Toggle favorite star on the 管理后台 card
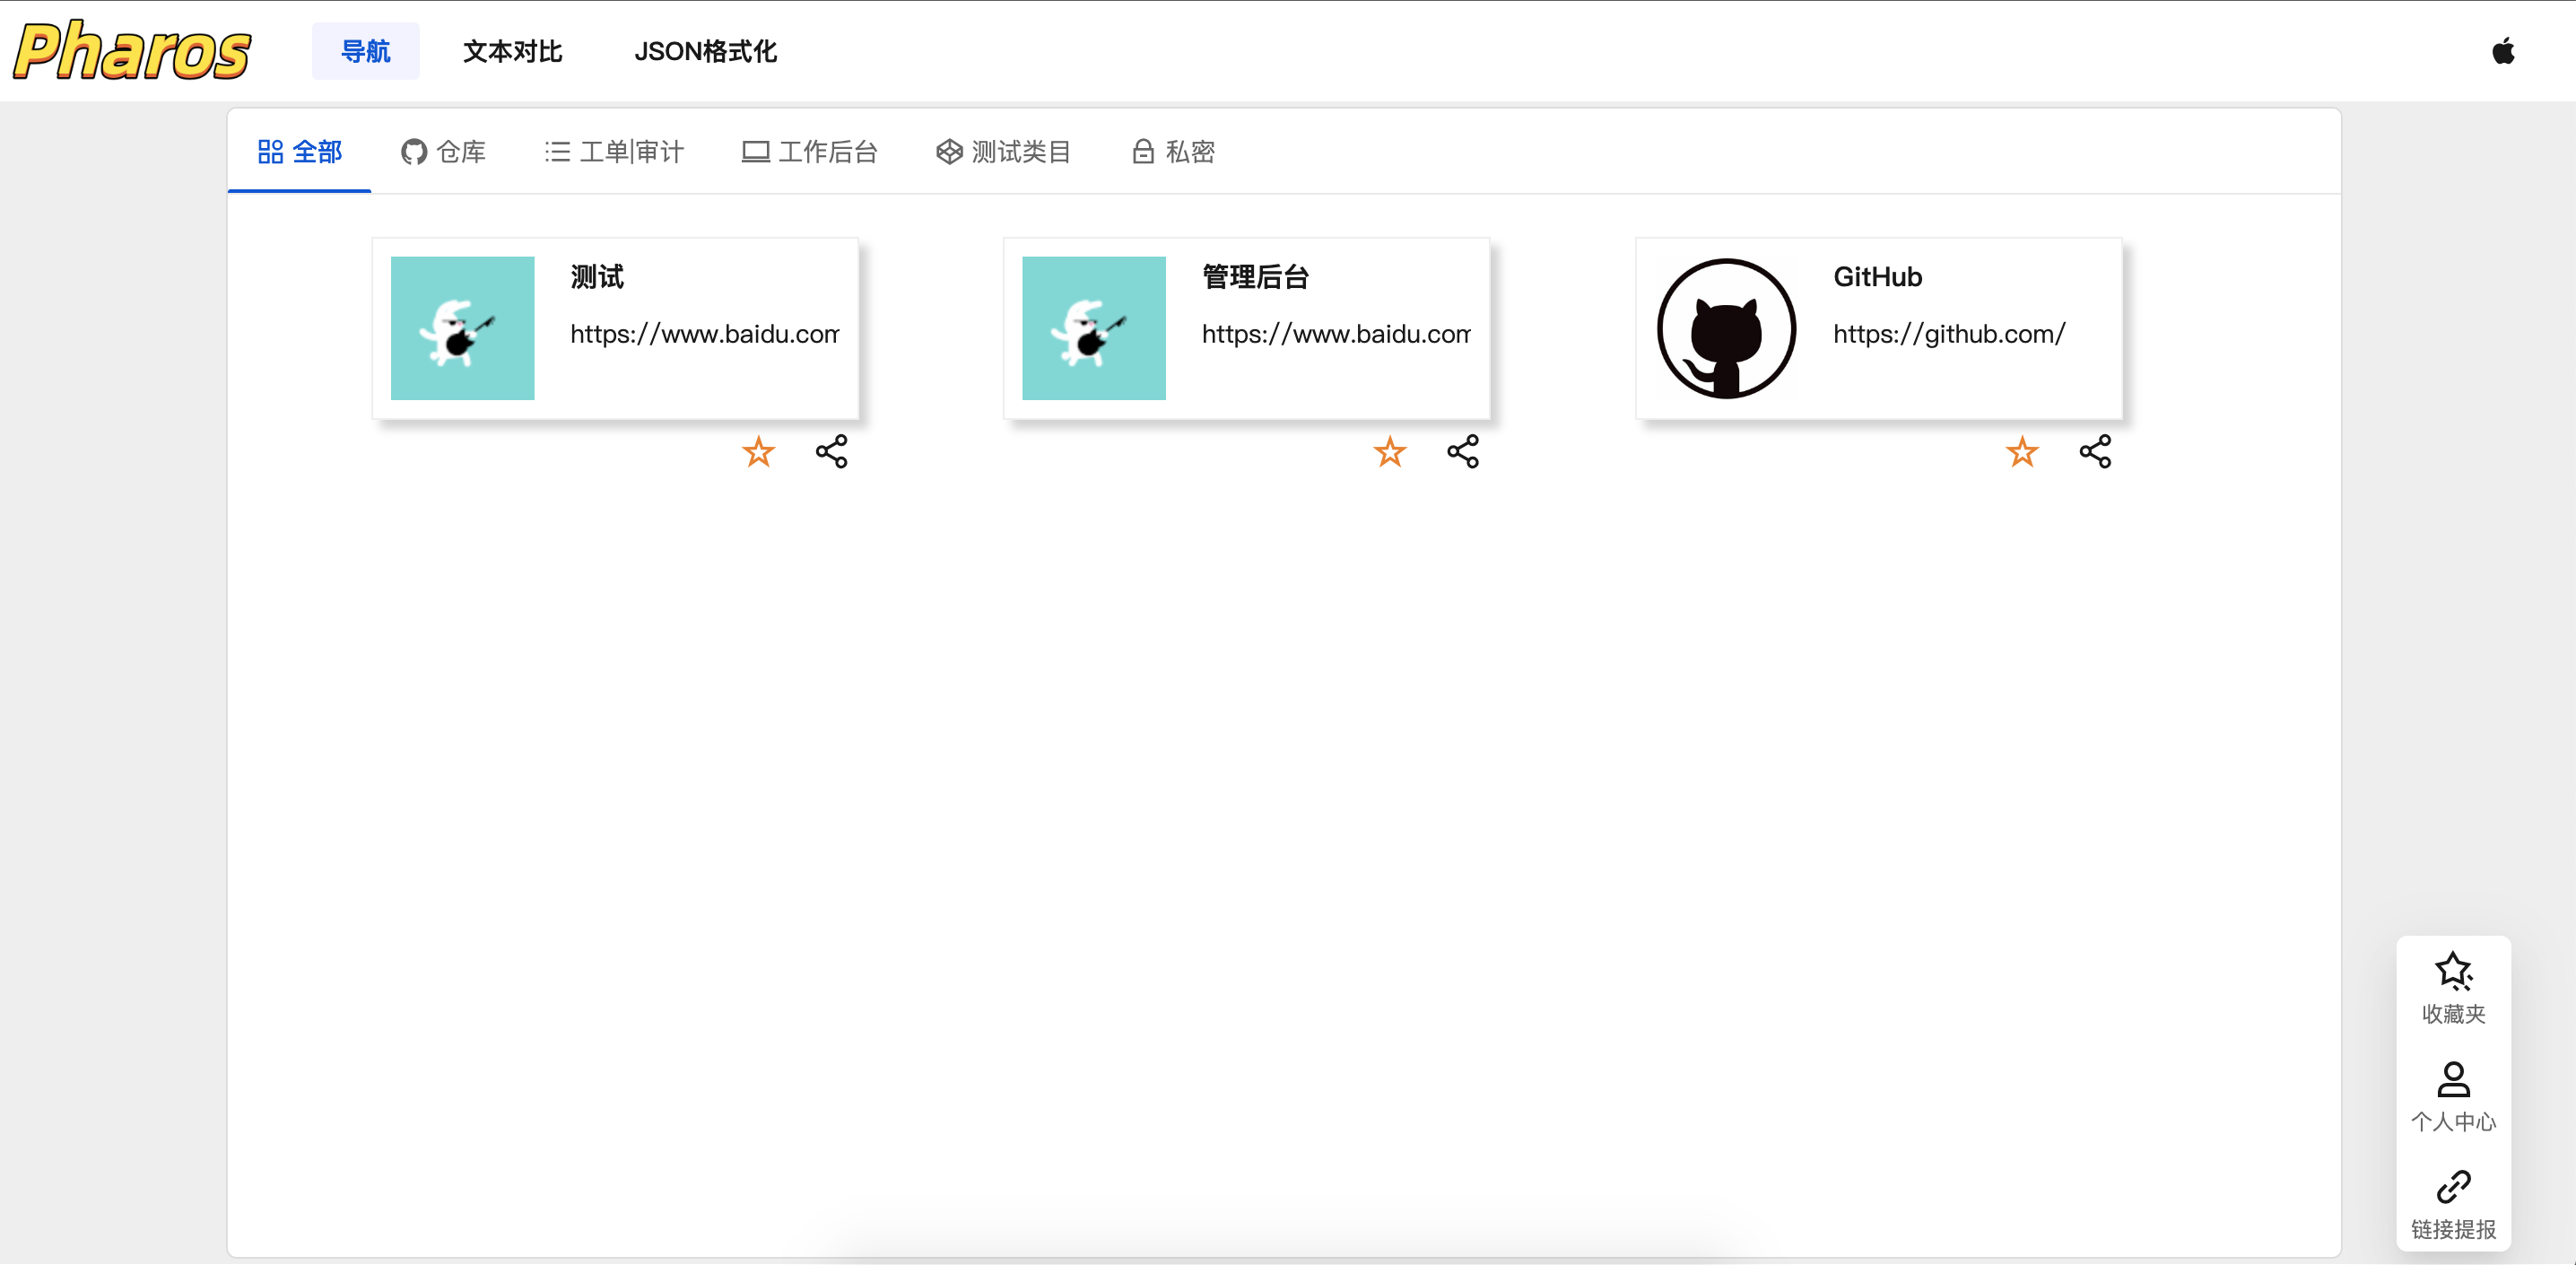The width and height of the screenshot is (2576, 1265). (1390, 453)
